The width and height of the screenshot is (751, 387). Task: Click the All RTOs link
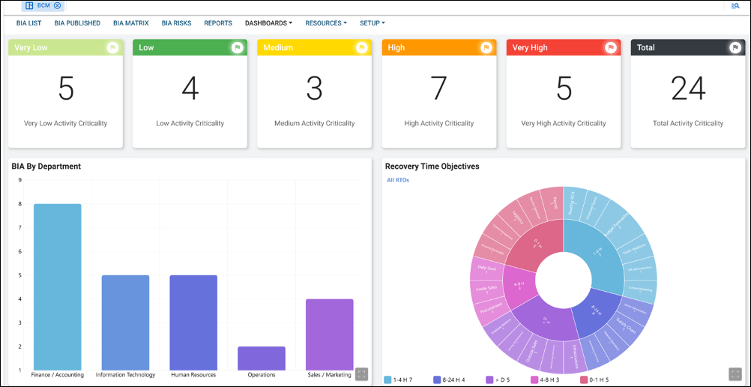click(x=398, y=180)
